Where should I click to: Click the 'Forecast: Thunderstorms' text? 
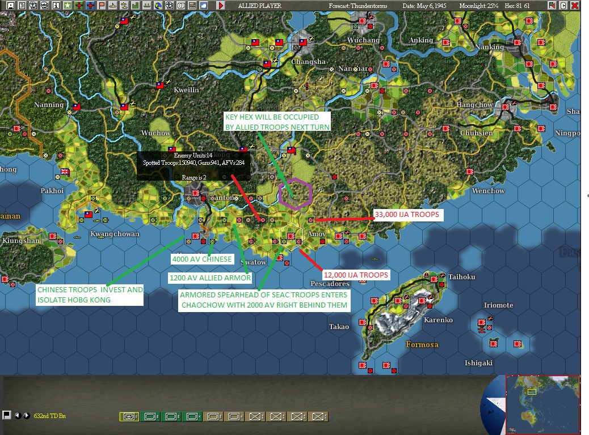click(357, 6)
